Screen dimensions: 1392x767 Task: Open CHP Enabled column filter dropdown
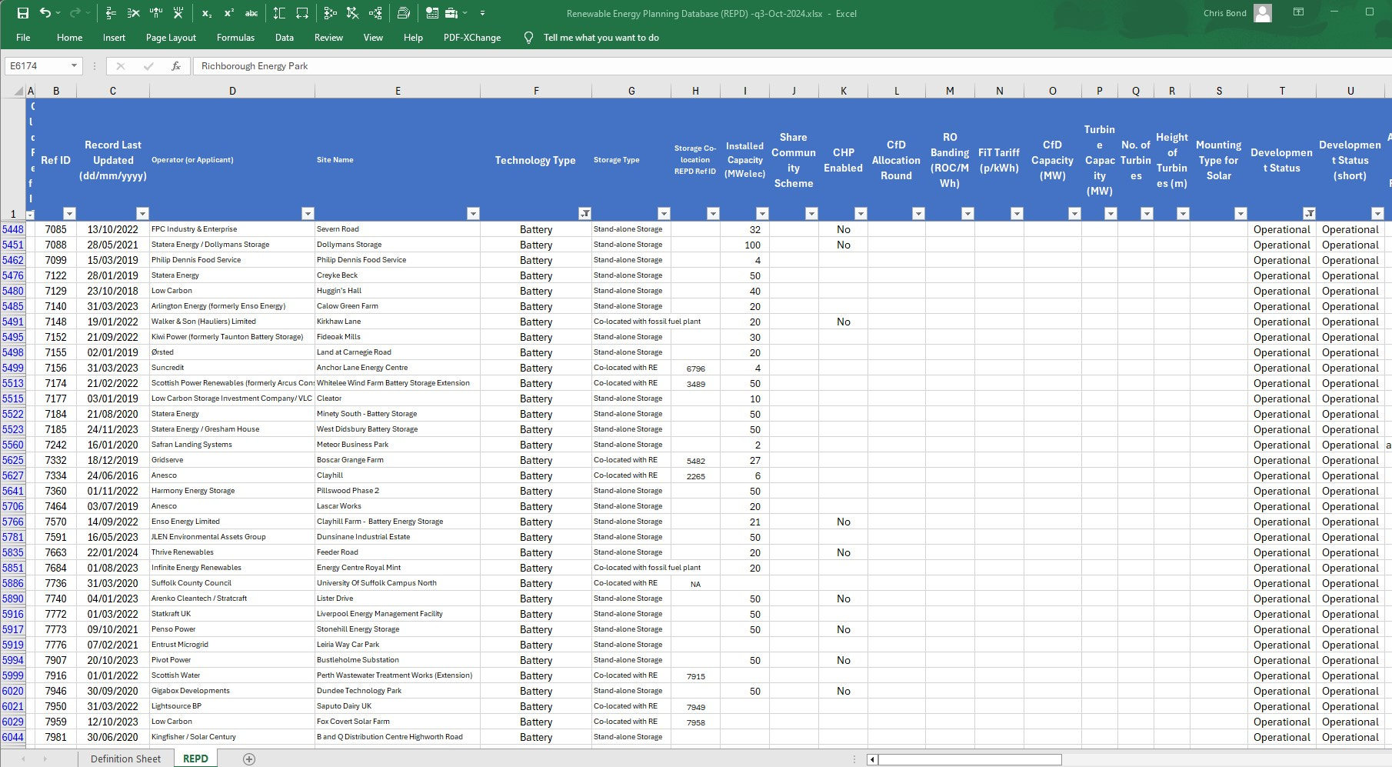click(861, 213)
